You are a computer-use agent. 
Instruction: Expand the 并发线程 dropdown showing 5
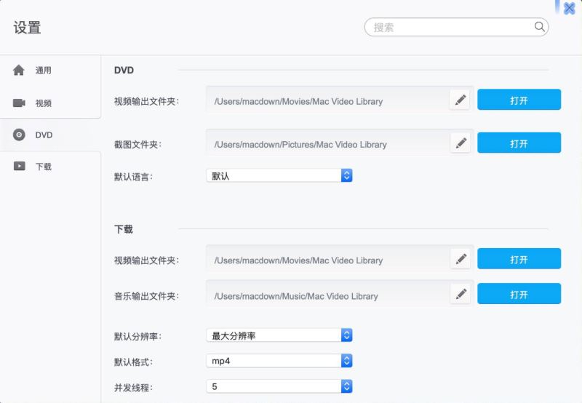(279, 386)
